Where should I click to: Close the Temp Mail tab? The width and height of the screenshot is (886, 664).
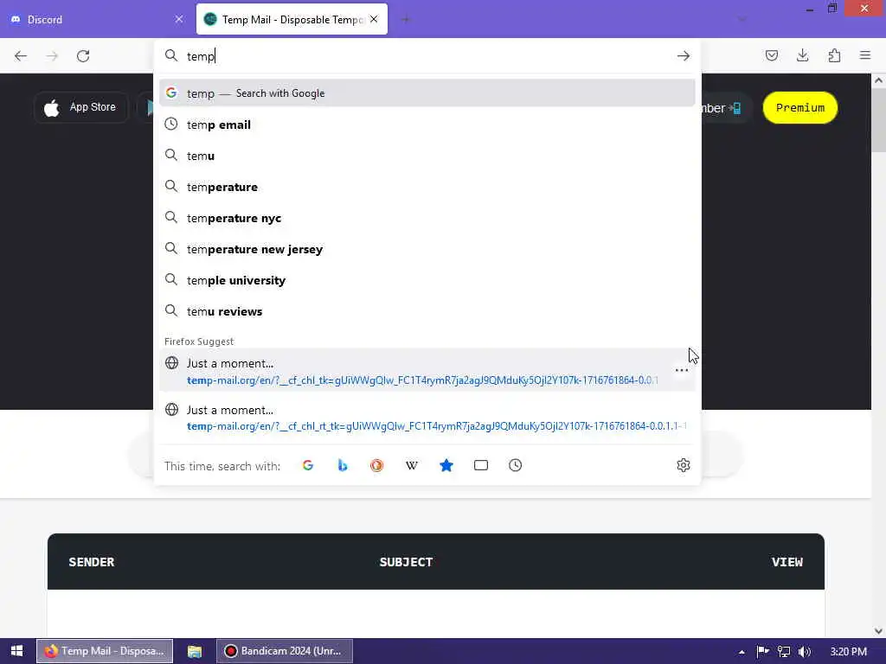[374, 19]
